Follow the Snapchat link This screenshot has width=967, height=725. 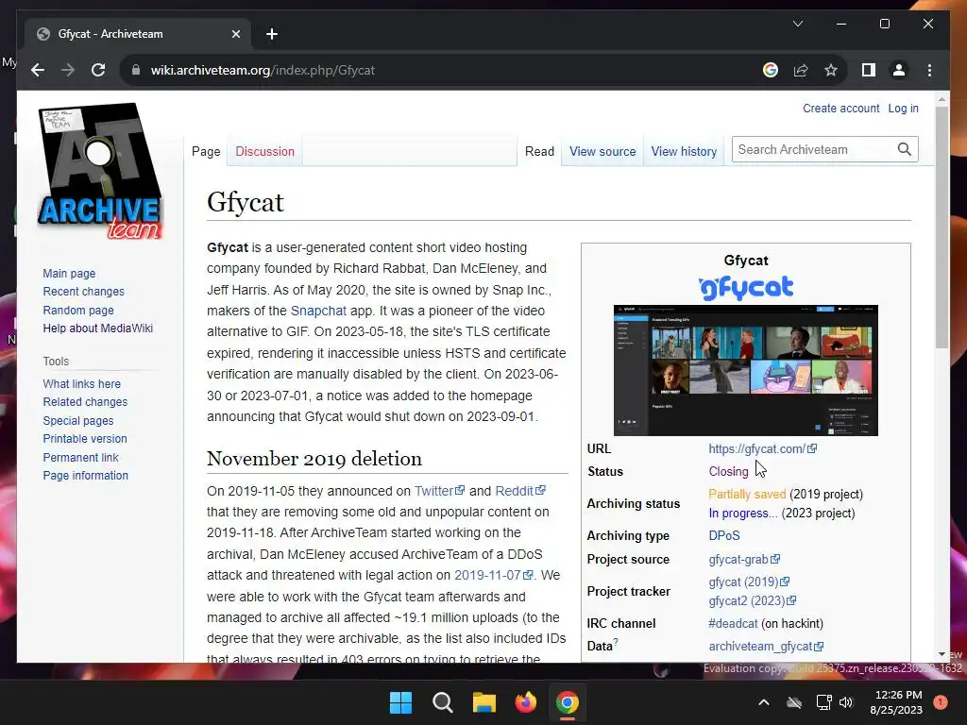click(318, 311)
